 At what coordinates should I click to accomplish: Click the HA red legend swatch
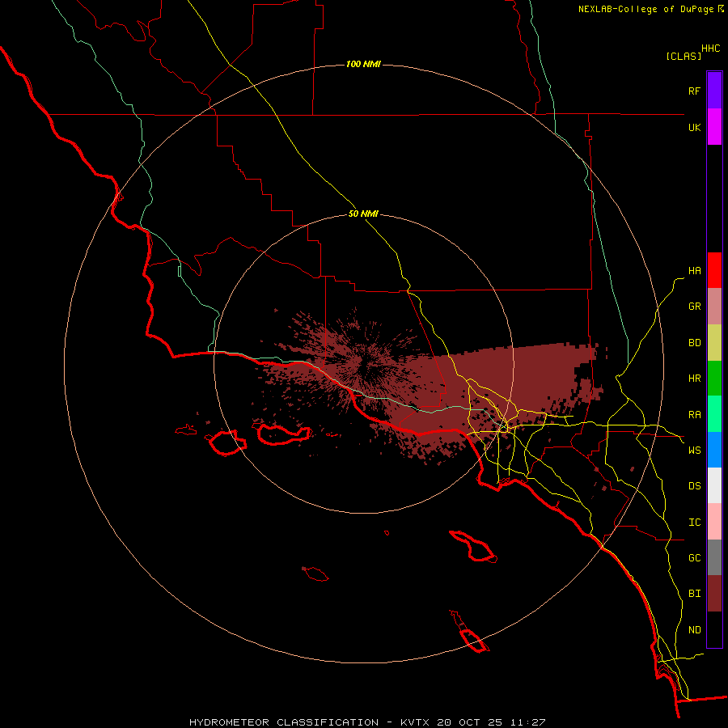[x=714, y=270]
